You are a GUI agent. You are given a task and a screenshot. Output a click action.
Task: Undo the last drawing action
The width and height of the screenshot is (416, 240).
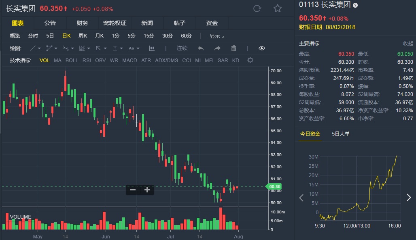coord(201,48)
